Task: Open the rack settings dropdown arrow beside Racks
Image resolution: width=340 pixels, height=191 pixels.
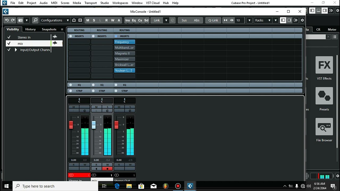Action: [x=275, y=20]
